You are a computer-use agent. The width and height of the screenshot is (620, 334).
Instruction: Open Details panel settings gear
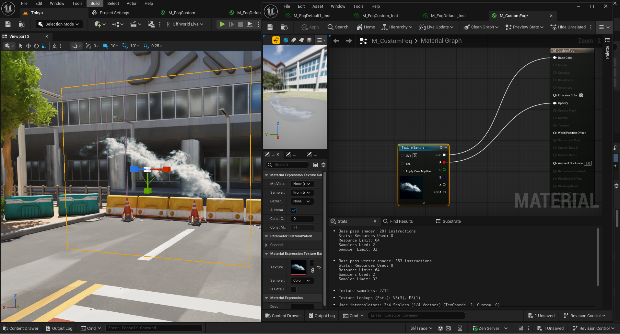coord(323,165)
